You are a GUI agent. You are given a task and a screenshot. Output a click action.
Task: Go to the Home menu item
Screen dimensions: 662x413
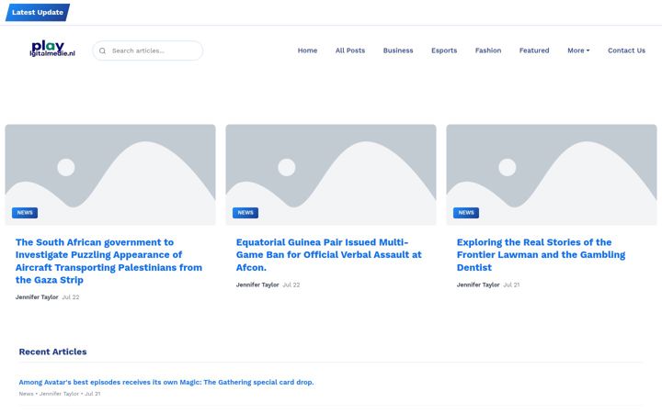pos(307,50)
